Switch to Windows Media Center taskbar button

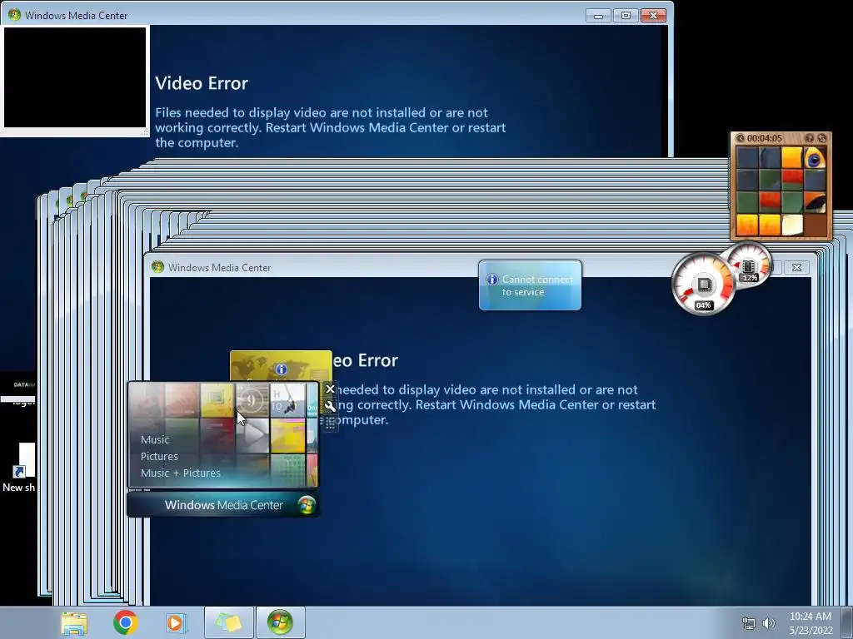pos(280,622)
